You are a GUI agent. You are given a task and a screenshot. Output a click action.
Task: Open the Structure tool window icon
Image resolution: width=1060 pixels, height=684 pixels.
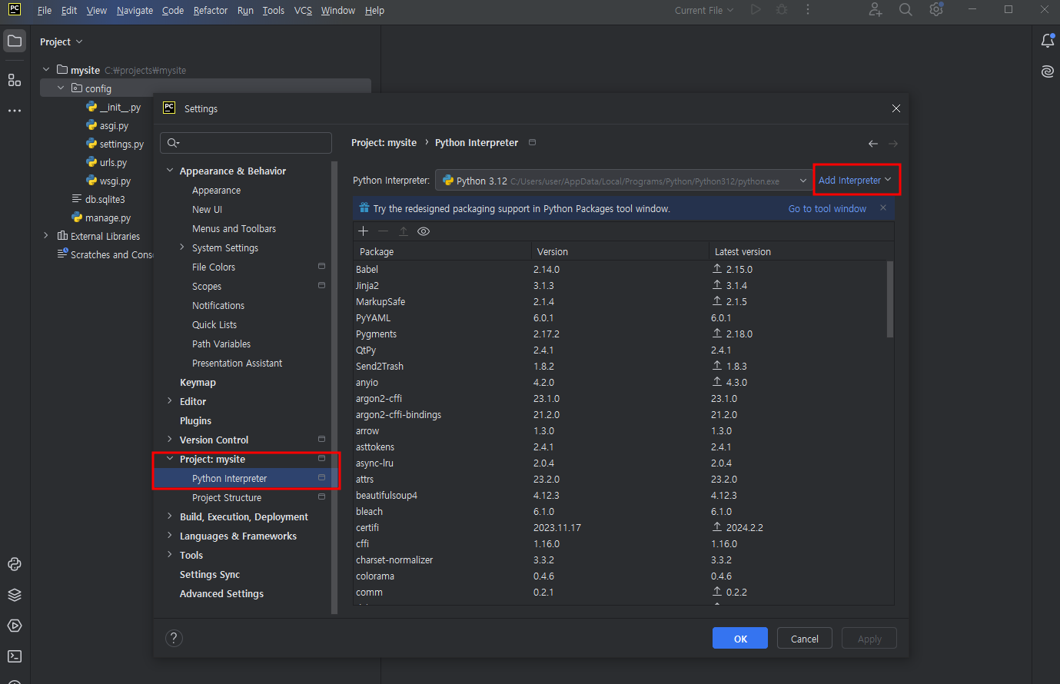point(15,80)
